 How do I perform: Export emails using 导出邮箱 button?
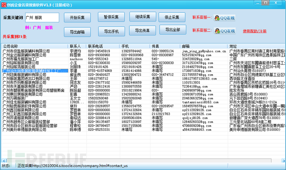pos(77,32)
